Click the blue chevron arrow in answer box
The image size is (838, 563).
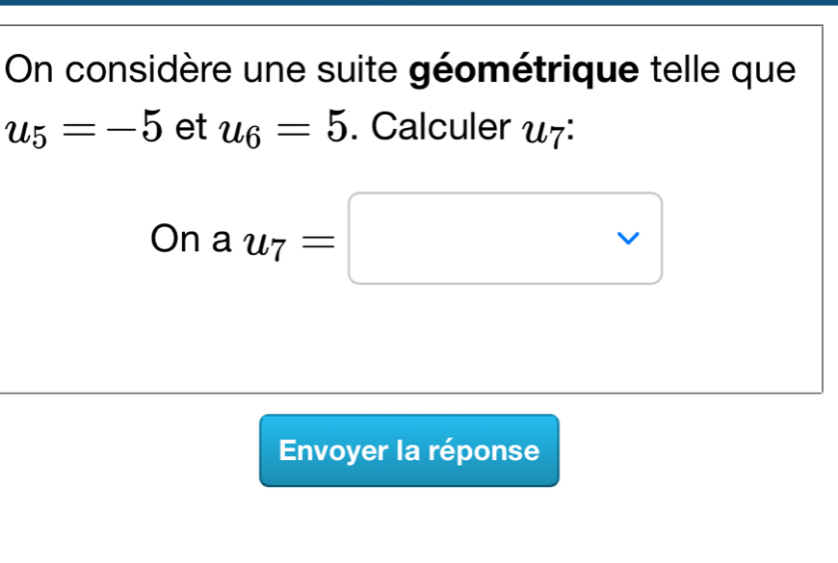coord(630,239)
